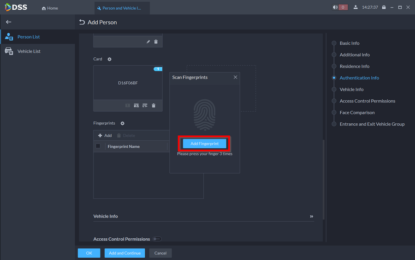Jump to Additional Info step

[x=355, y=54]
